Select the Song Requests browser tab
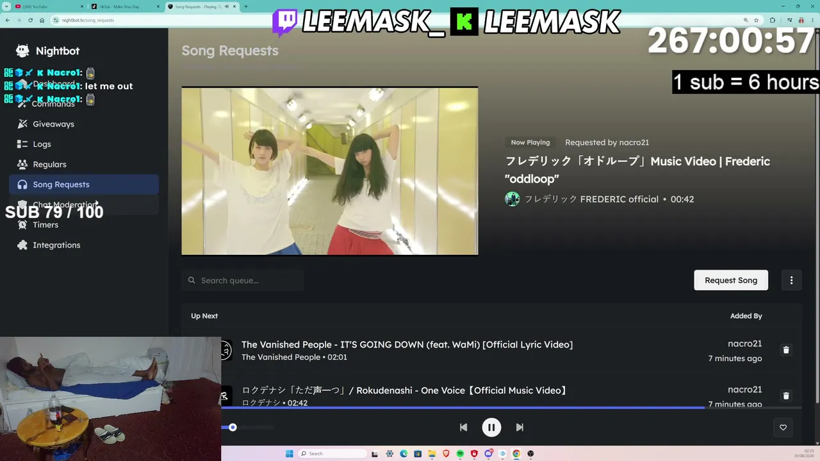 point(201,6)
